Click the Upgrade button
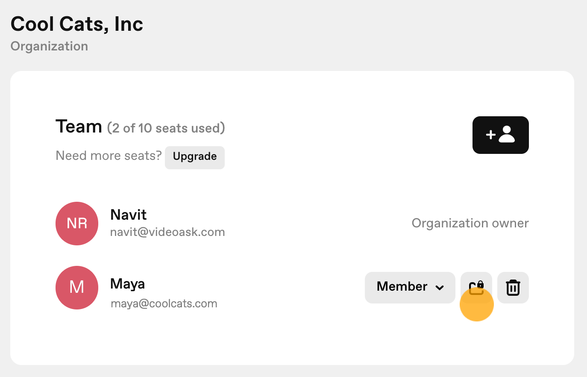Viewport: 587px width, 377px height. 195,157
